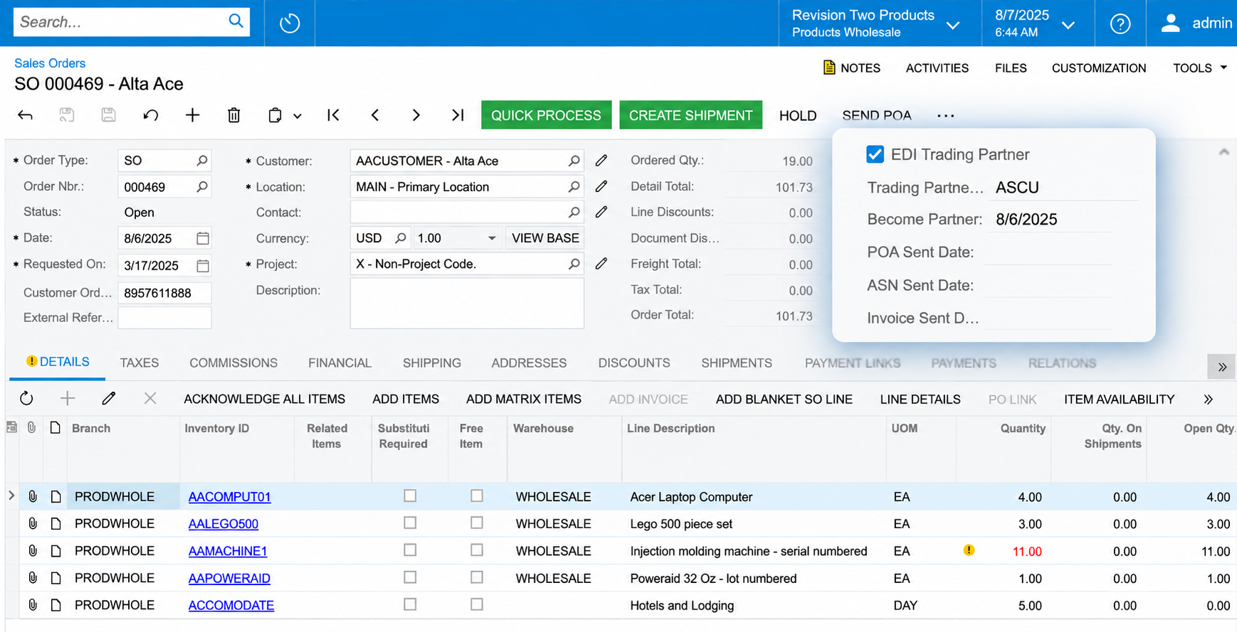Expand the Revision Two Products company dropdown
Screen dimensions: 1237x632
(953, 26)
